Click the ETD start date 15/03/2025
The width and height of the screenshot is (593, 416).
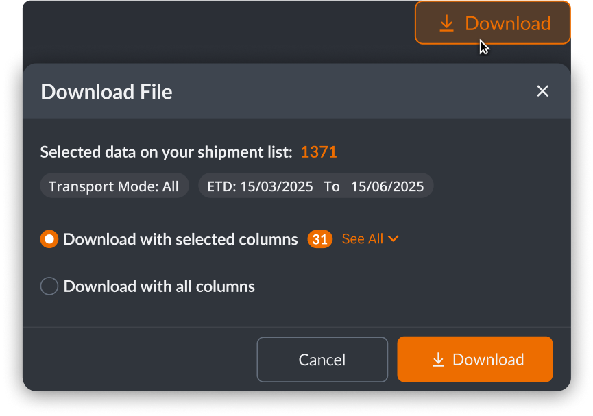tap(276, 186)
